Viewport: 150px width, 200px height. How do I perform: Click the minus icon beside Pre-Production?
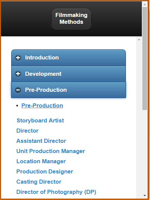(x=18, y=90)
